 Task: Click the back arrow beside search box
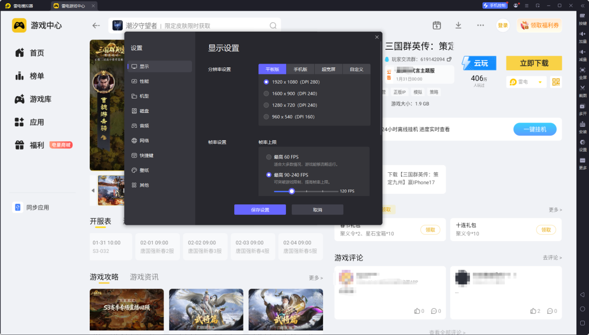pyautogui.click(x=96, y=26)
